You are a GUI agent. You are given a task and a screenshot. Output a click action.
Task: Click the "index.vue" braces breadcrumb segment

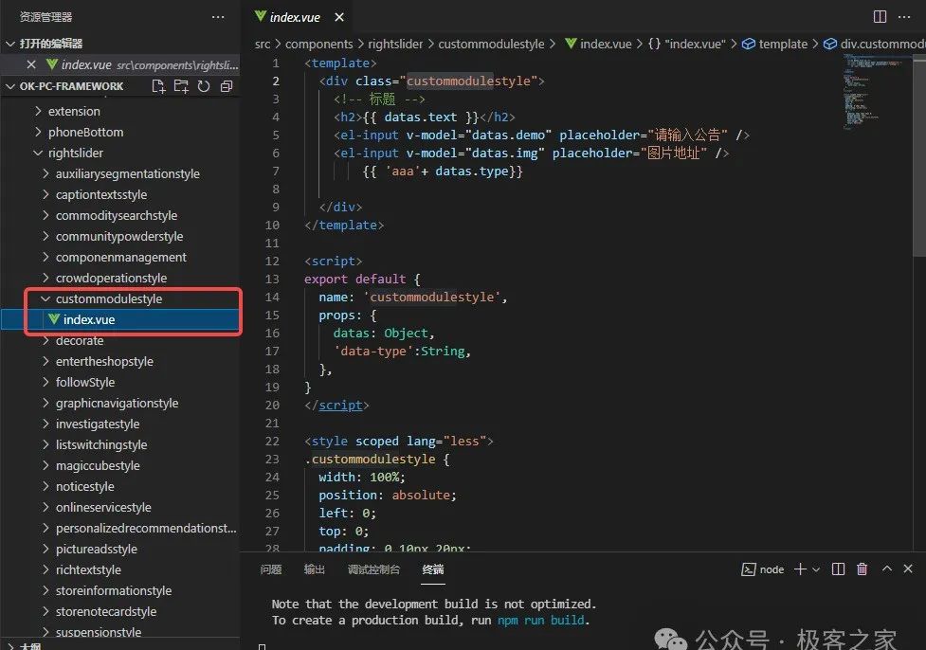[x=686, y=44]
